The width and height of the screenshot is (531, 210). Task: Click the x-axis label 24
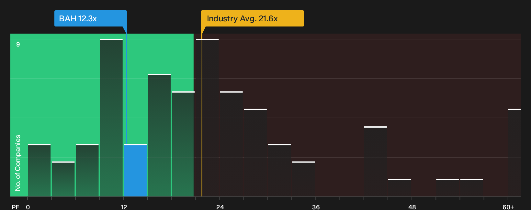tap(220, 207)
